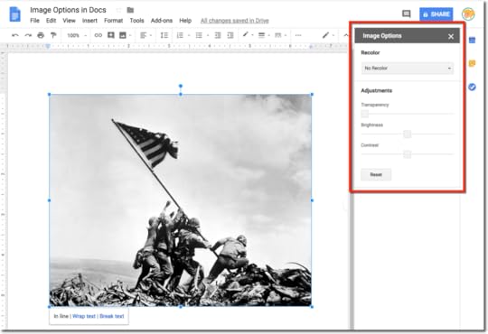Click the rotation handle above the image
This screenshot has width=488, height=334.
[x=181, y=86]
